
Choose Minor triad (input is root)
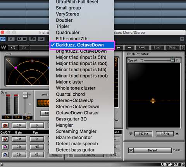(82, 76)
